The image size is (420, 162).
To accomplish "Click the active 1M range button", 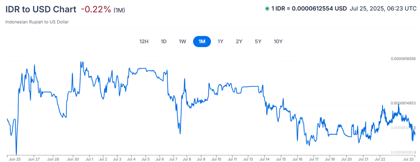I will click(202, 41).
